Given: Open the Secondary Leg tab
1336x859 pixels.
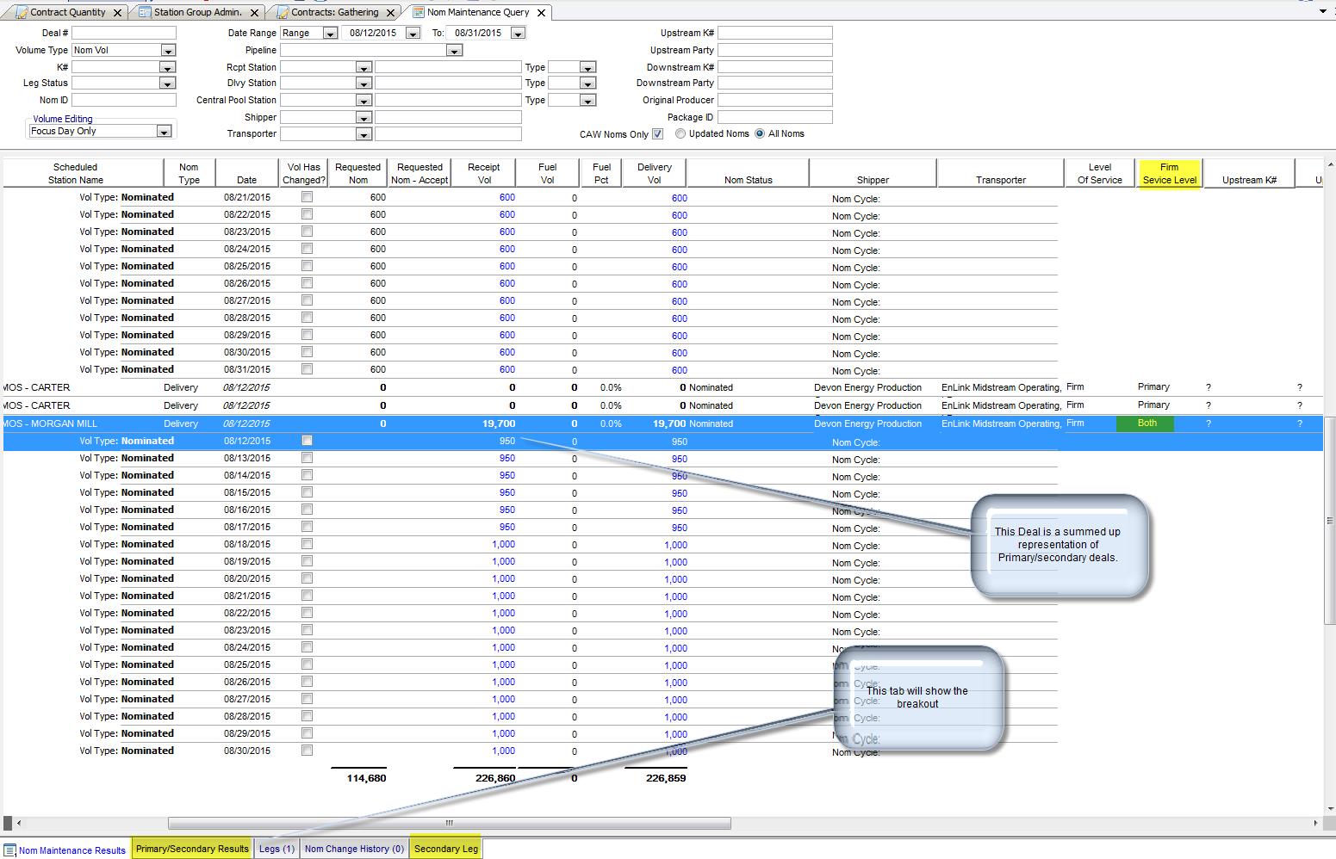Looking at the screenshot, I should [445, 849].
